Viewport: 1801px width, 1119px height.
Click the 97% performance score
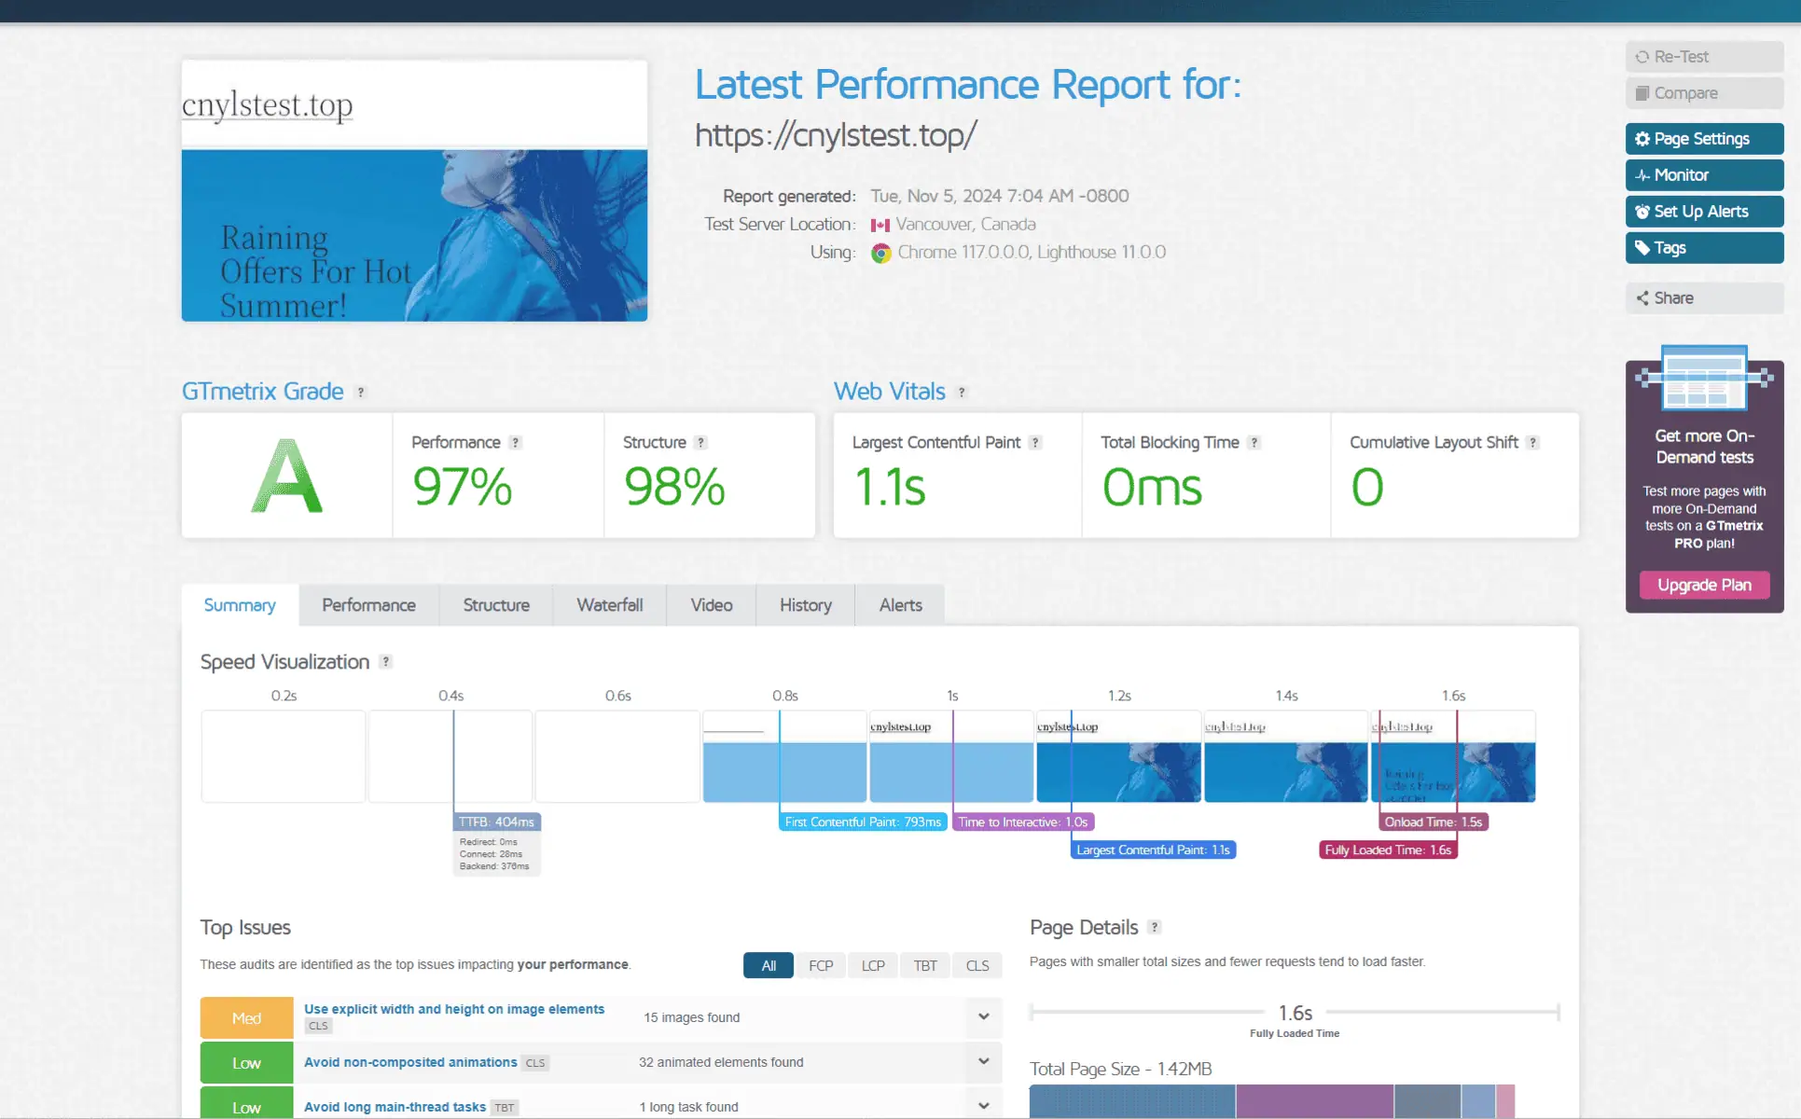point(463,487)
